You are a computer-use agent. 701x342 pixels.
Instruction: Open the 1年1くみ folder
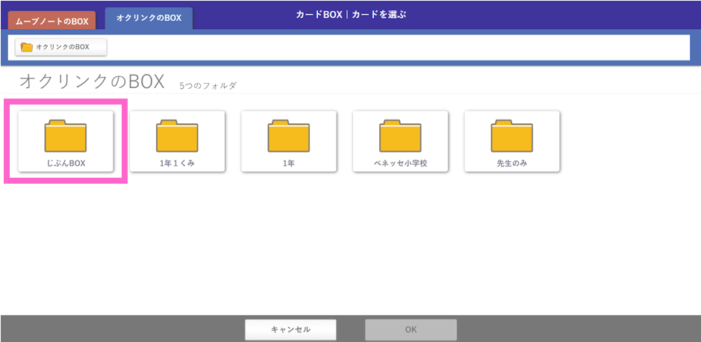pyautogui.click(x=177, y=141)
